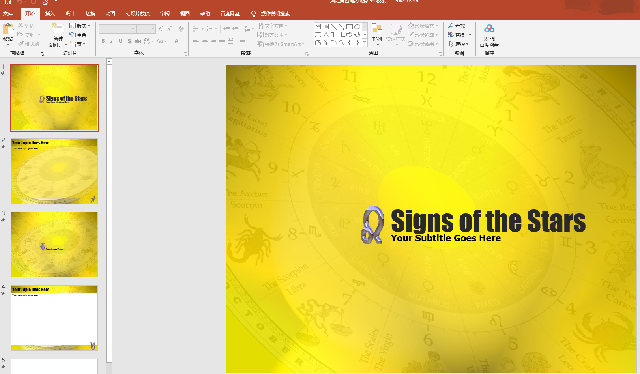Select slide 3 thumbnail Transitional Page
The height and width of the screenshot is (374, 640).
54,245
